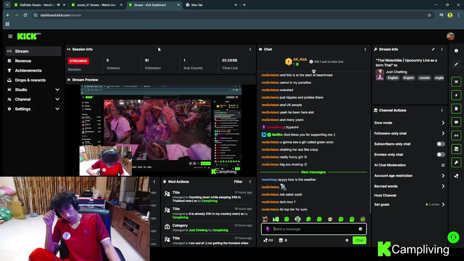Viewport: 464px width, 261px height.
Task: Open chat settings gear icon
Action: point(347,240)
